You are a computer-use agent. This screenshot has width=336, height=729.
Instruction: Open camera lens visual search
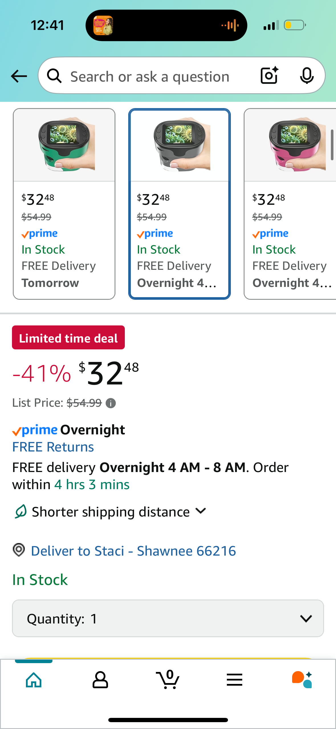pos(269,76)
